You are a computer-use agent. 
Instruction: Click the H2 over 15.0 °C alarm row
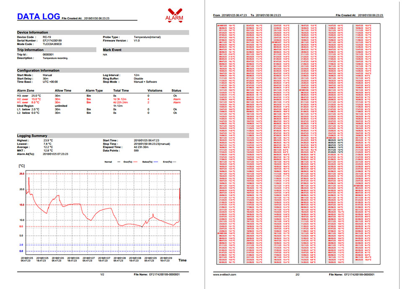[99, 99]
